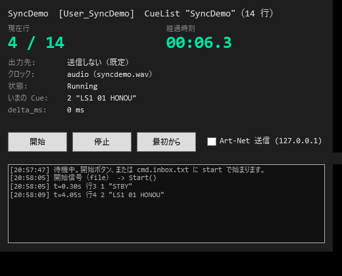Click the state value Running

[82, 86]
